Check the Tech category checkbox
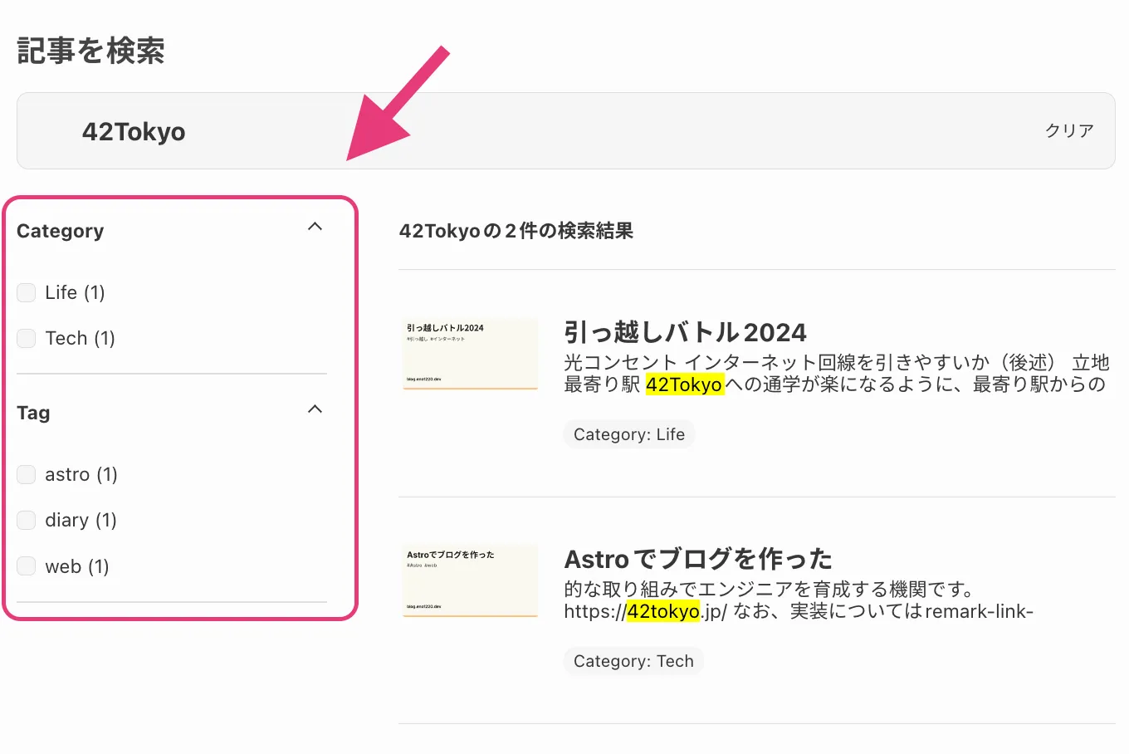The image size is (1129, 754). point(27,338)
